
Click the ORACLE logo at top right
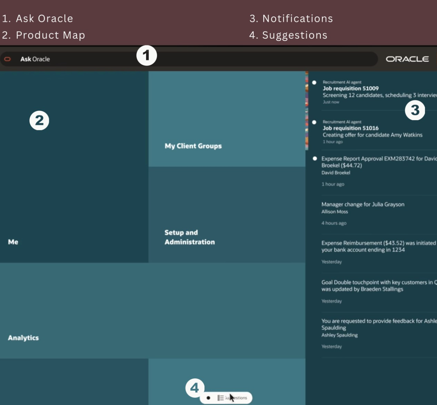(x=407, y=59)
